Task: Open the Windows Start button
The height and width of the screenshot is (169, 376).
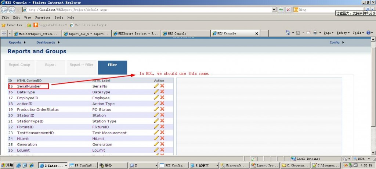Action: (x=7, y=165)
